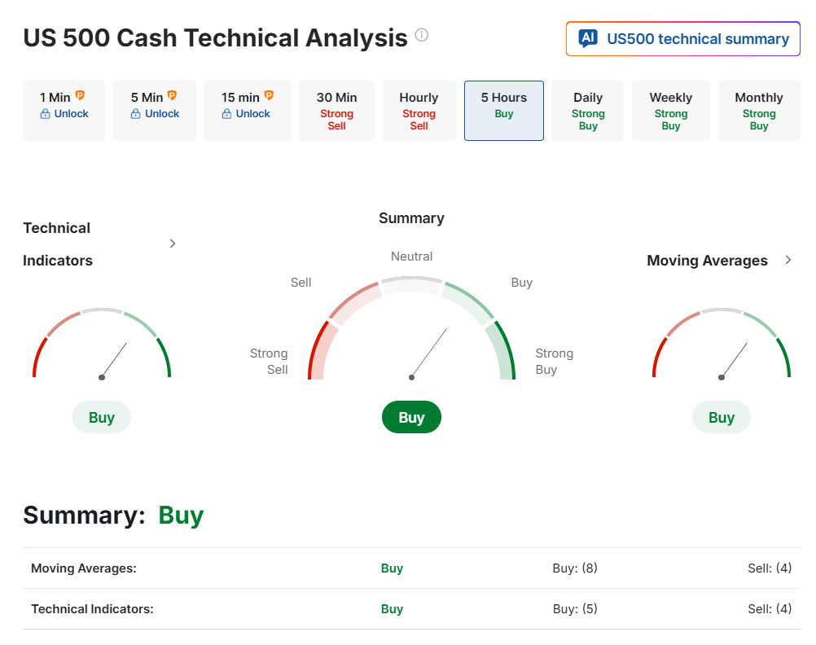
Task: Click the lock icon under 15 min
Action: click(227, 113)
